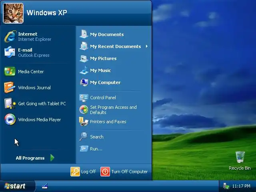Click the cat user account picture

click(13, 13)
